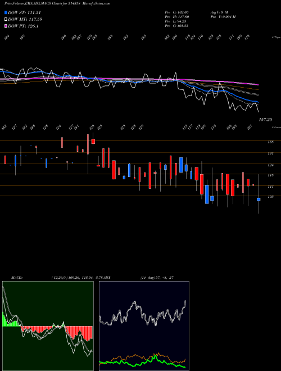Screen dimensions: 281x371
Task: Click the ADX '(14 day) 57, +8, -27' readout
Action: click(x=157, y=278)
